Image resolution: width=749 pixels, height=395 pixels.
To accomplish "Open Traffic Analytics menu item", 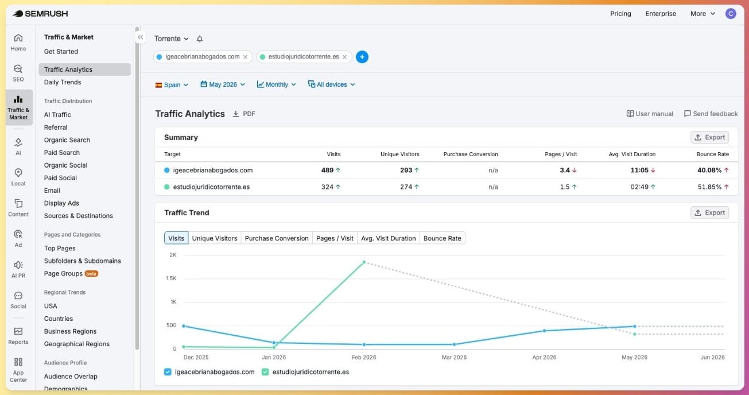I will [x=84, y=69].
